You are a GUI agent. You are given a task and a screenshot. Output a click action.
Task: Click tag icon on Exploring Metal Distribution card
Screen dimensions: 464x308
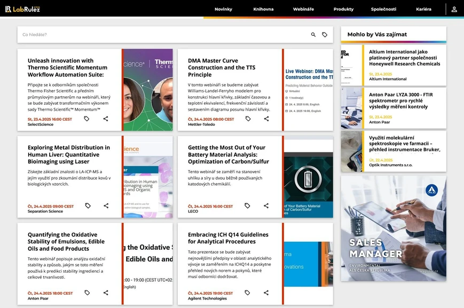pyautogui.click(x=88, y=205)
